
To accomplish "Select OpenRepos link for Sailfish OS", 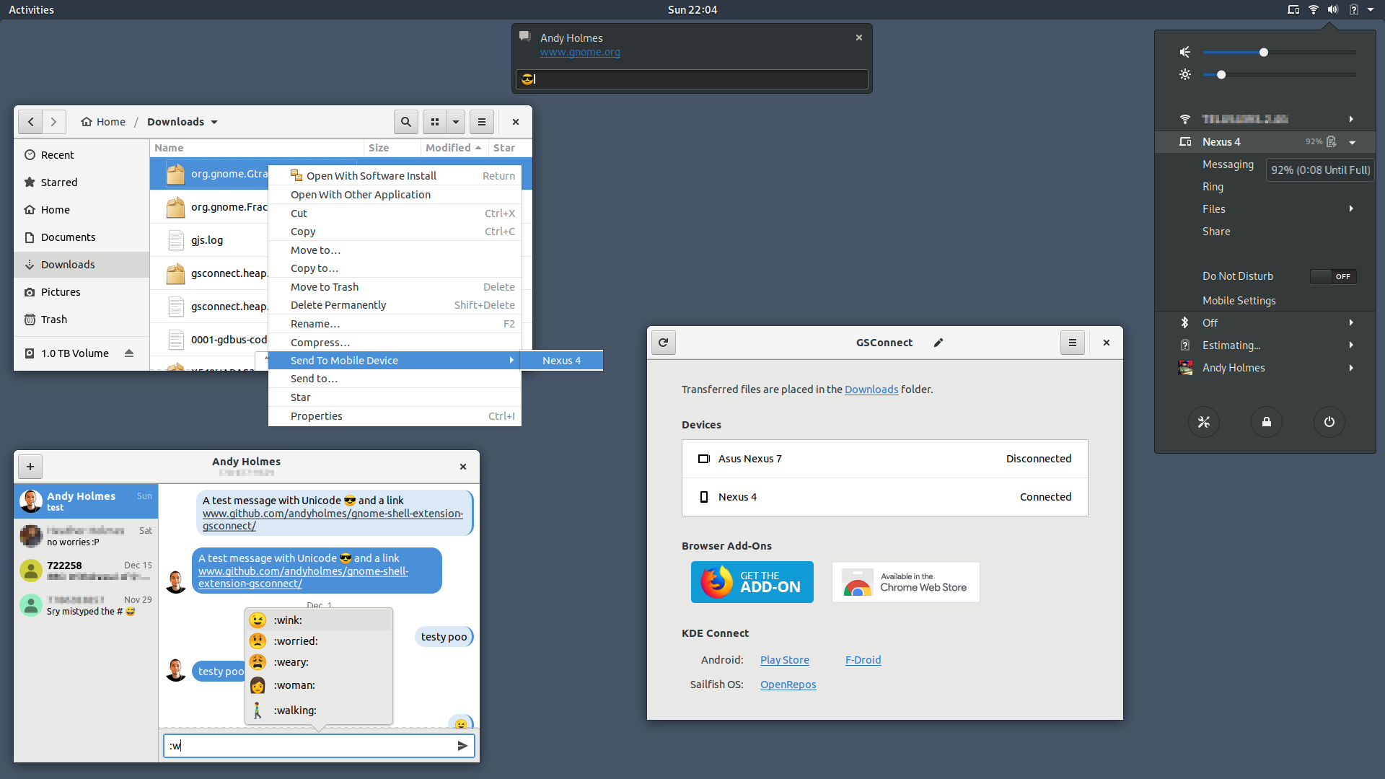I will 788,684.
